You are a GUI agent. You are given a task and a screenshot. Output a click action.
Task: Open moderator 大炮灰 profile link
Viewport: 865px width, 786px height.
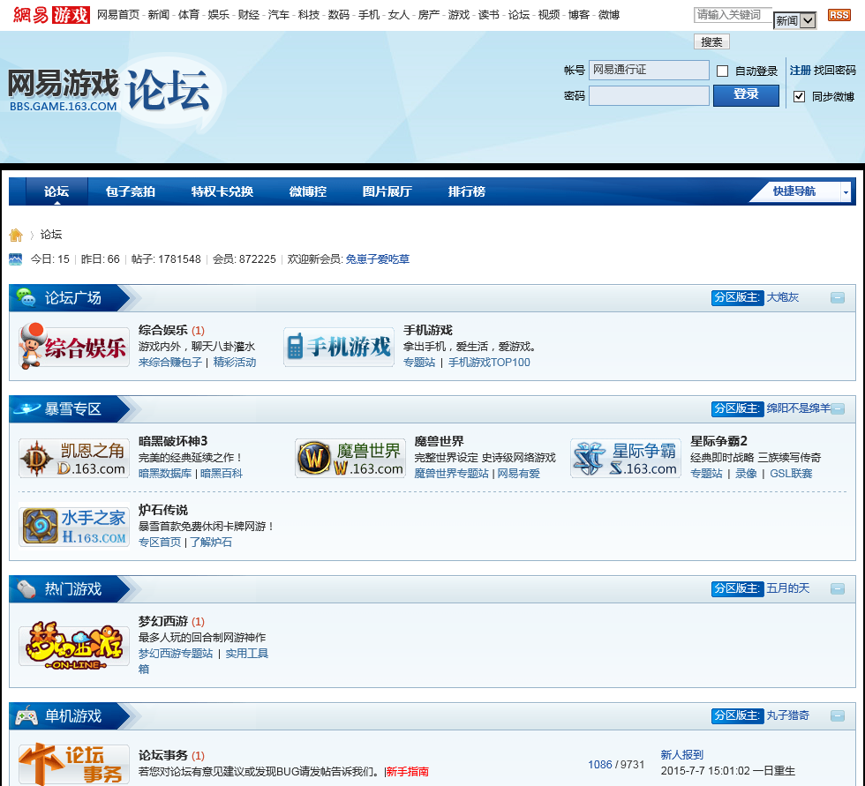tap(782, 297)
